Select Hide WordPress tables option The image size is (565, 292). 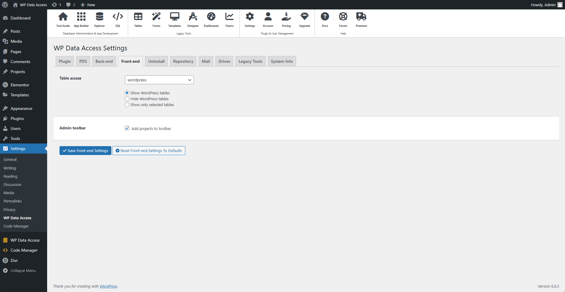(x=127, y=99)
